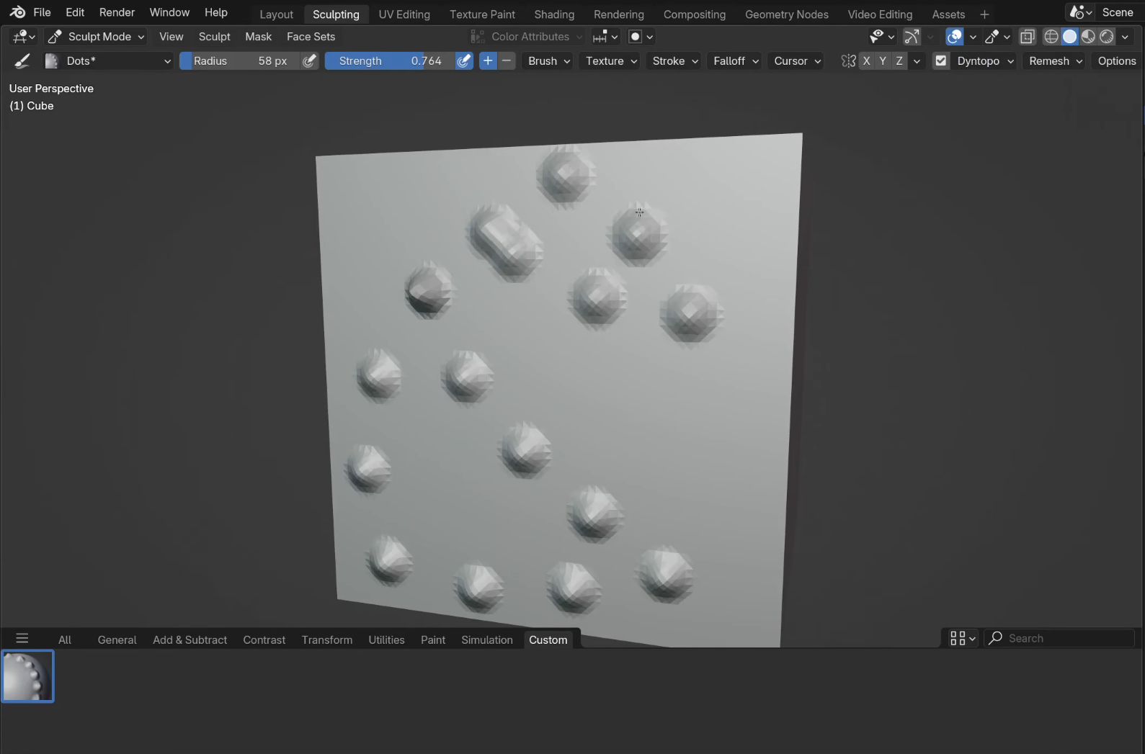Expand the Falloff dropdown

coord(736,61)
